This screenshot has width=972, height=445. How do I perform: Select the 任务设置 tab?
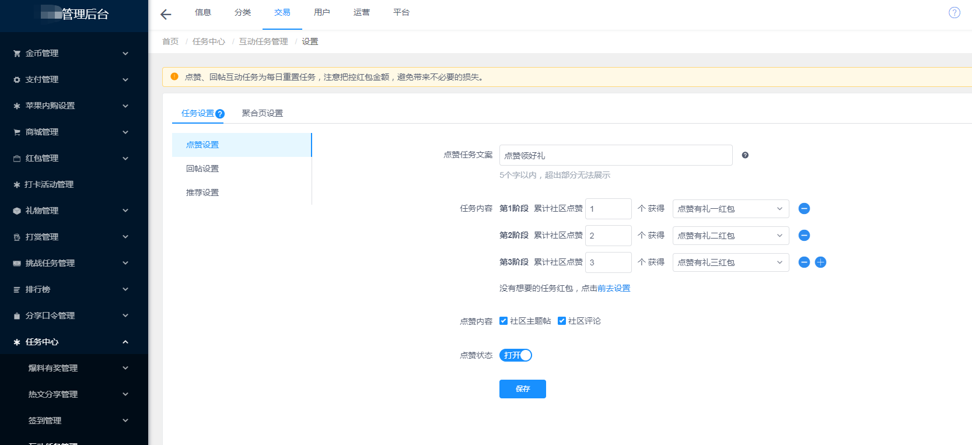pyautogui.click(x=198, y=113)
